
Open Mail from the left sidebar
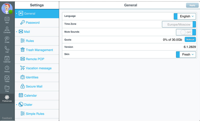tap(7, 20)
